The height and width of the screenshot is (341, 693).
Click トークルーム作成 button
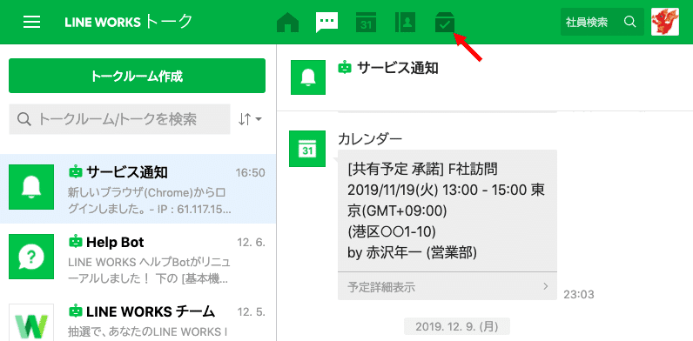[x=137, y=76]
